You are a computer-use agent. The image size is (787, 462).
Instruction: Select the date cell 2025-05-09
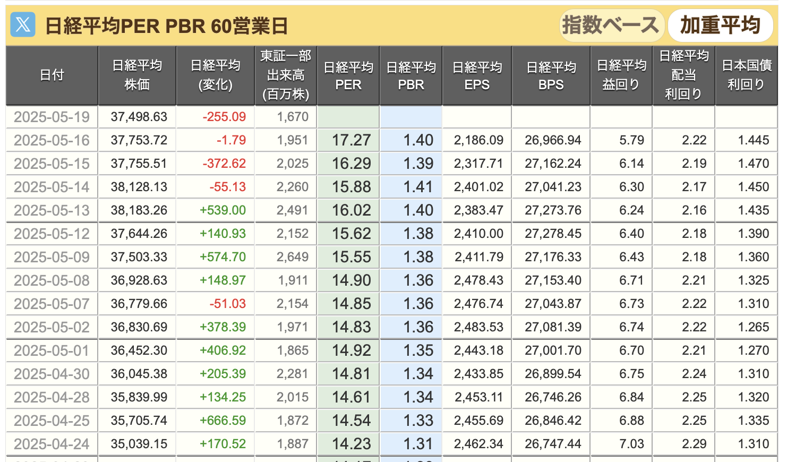(52, 257)
